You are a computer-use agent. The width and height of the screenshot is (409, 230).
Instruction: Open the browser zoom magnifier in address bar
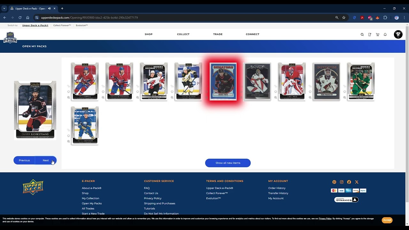coord(337,18)
